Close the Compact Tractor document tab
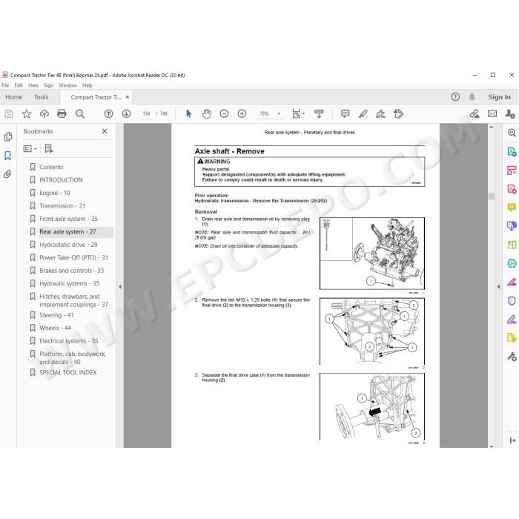The image size is (519, 519). [x=128, y=97]
